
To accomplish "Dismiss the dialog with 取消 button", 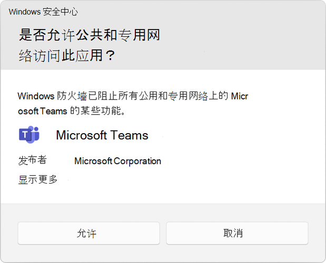I will (237, 233).
